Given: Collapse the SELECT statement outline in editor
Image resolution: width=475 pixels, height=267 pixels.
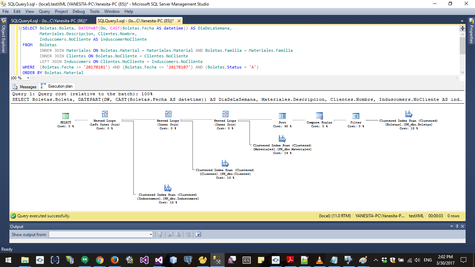Looking at the screenshot, I should pyautogui.click(x=20, y=28).
